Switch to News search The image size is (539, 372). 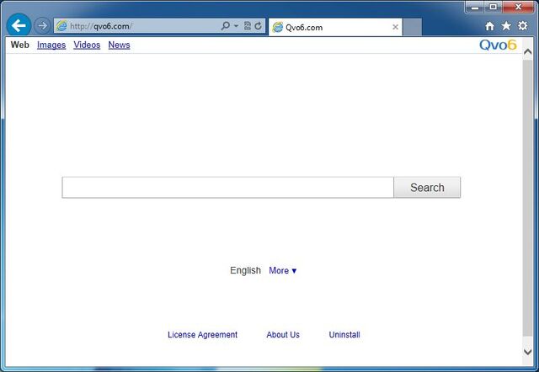[x=119, y=45]
